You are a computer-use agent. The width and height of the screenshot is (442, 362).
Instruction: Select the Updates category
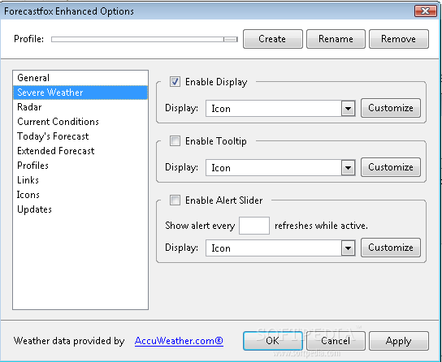pos(80,209)
